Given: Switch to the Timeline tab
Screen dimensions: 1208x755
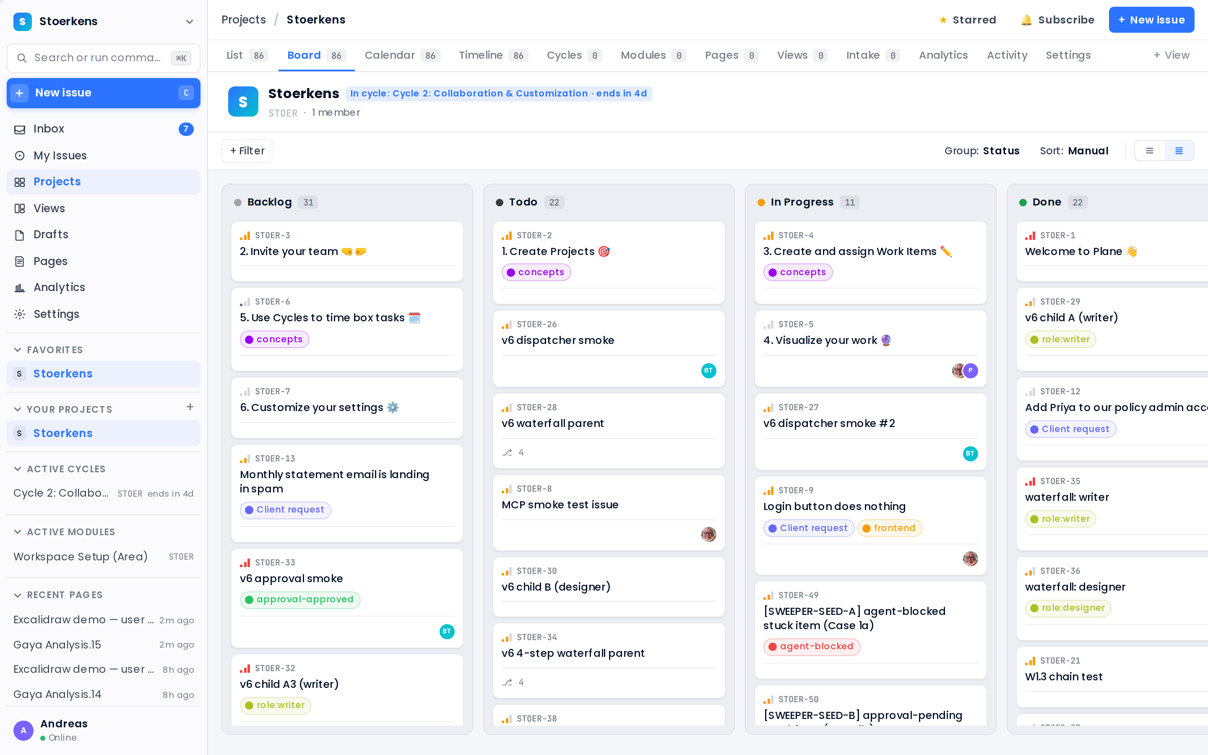Looking at the screenshot, I should point(493,55).
